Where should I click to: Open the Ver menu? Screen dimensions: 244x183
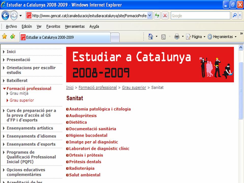click(x=39, y=26)
